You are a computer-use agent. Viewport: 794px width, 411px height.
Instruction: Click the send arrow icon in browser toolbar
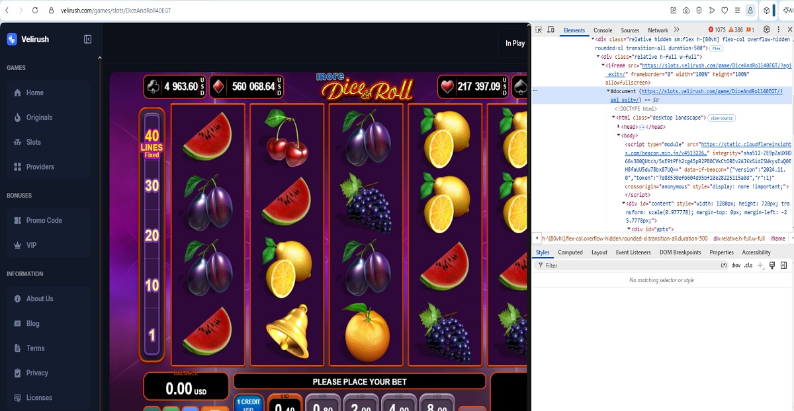[712, 11]
